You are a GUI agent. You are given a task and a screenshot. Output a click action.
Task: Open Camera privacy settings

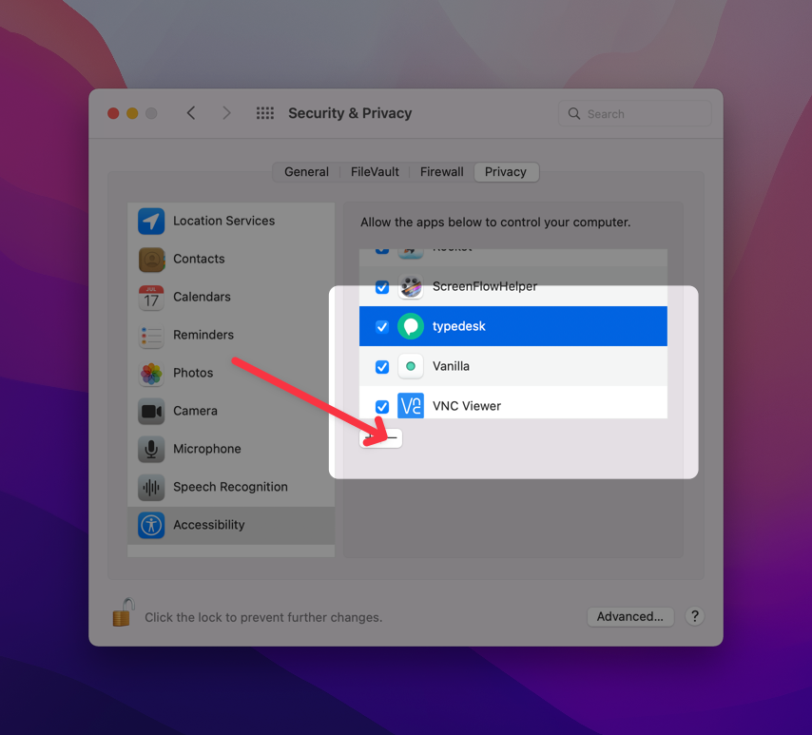[x=152, y=411]
